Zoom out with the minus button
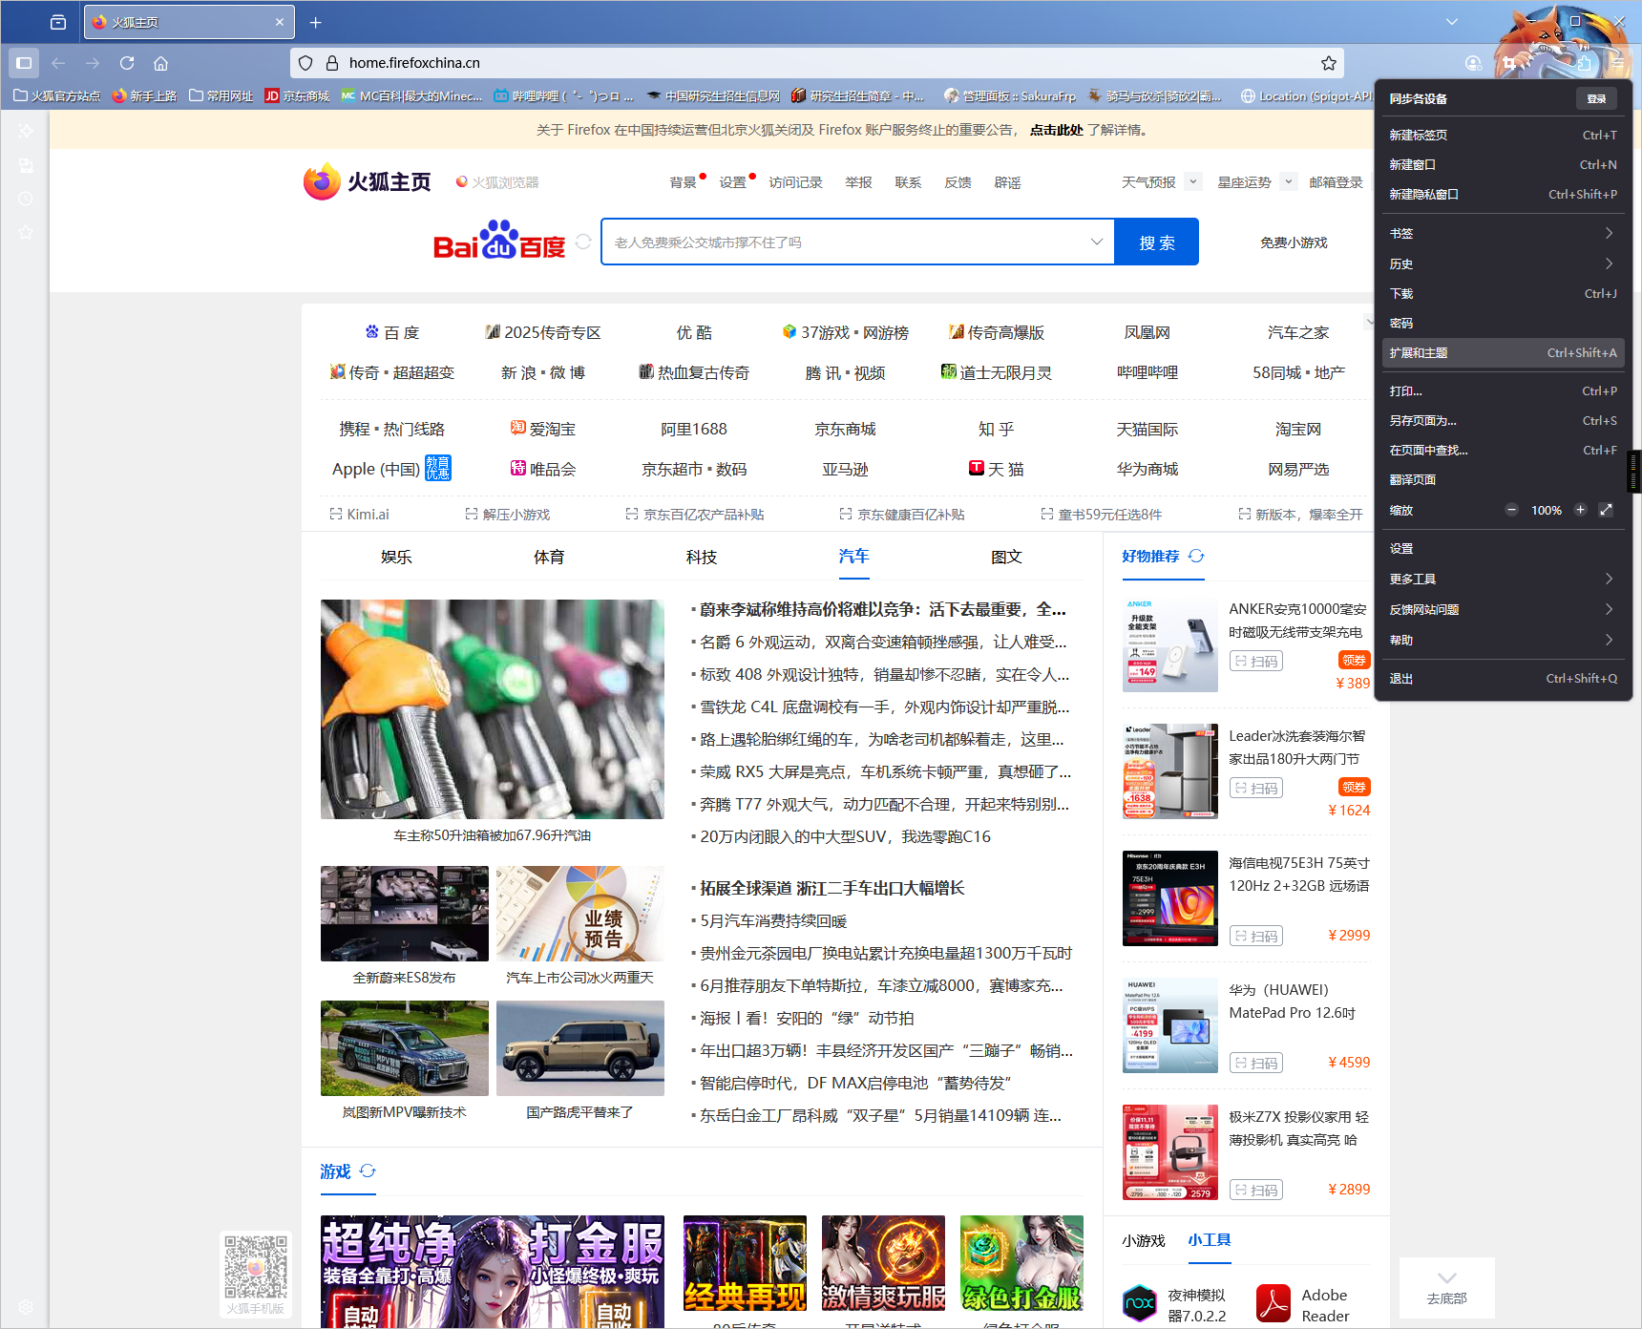This screenshot has width=1642, height=1329. tap(1511, 510)
